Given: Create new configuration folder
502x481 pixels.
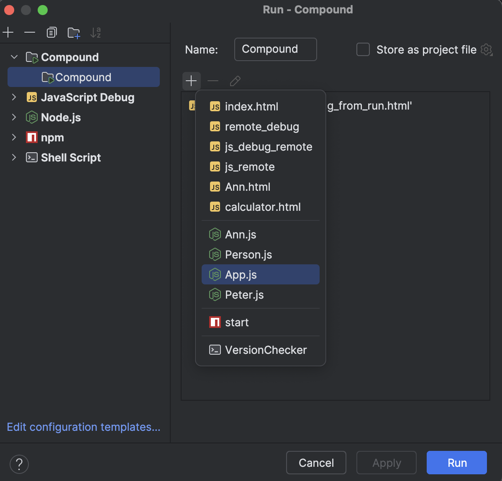Looking at the screenshot, I should pyautogui.click(x=74, y=33).
